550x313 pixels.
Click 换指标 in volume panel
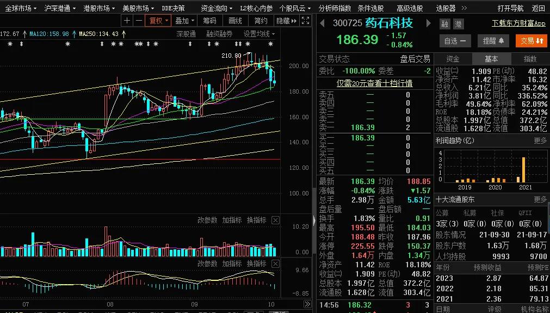pos(256,220)
